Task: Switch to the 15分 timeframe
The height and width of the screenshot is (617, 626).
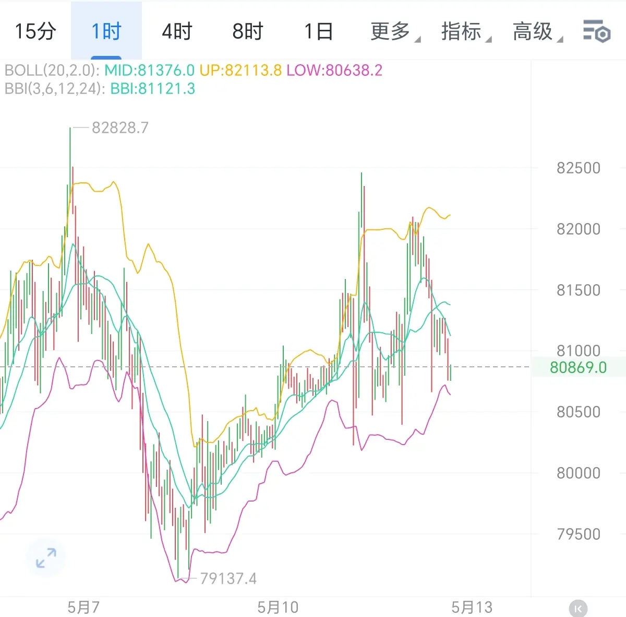Action: click(35, 31)
